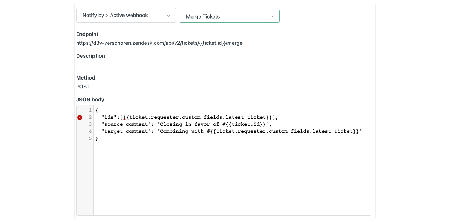Click line number 5 in the gutter
The width and height of the screenshot is (450, 222).
point(90,138)
